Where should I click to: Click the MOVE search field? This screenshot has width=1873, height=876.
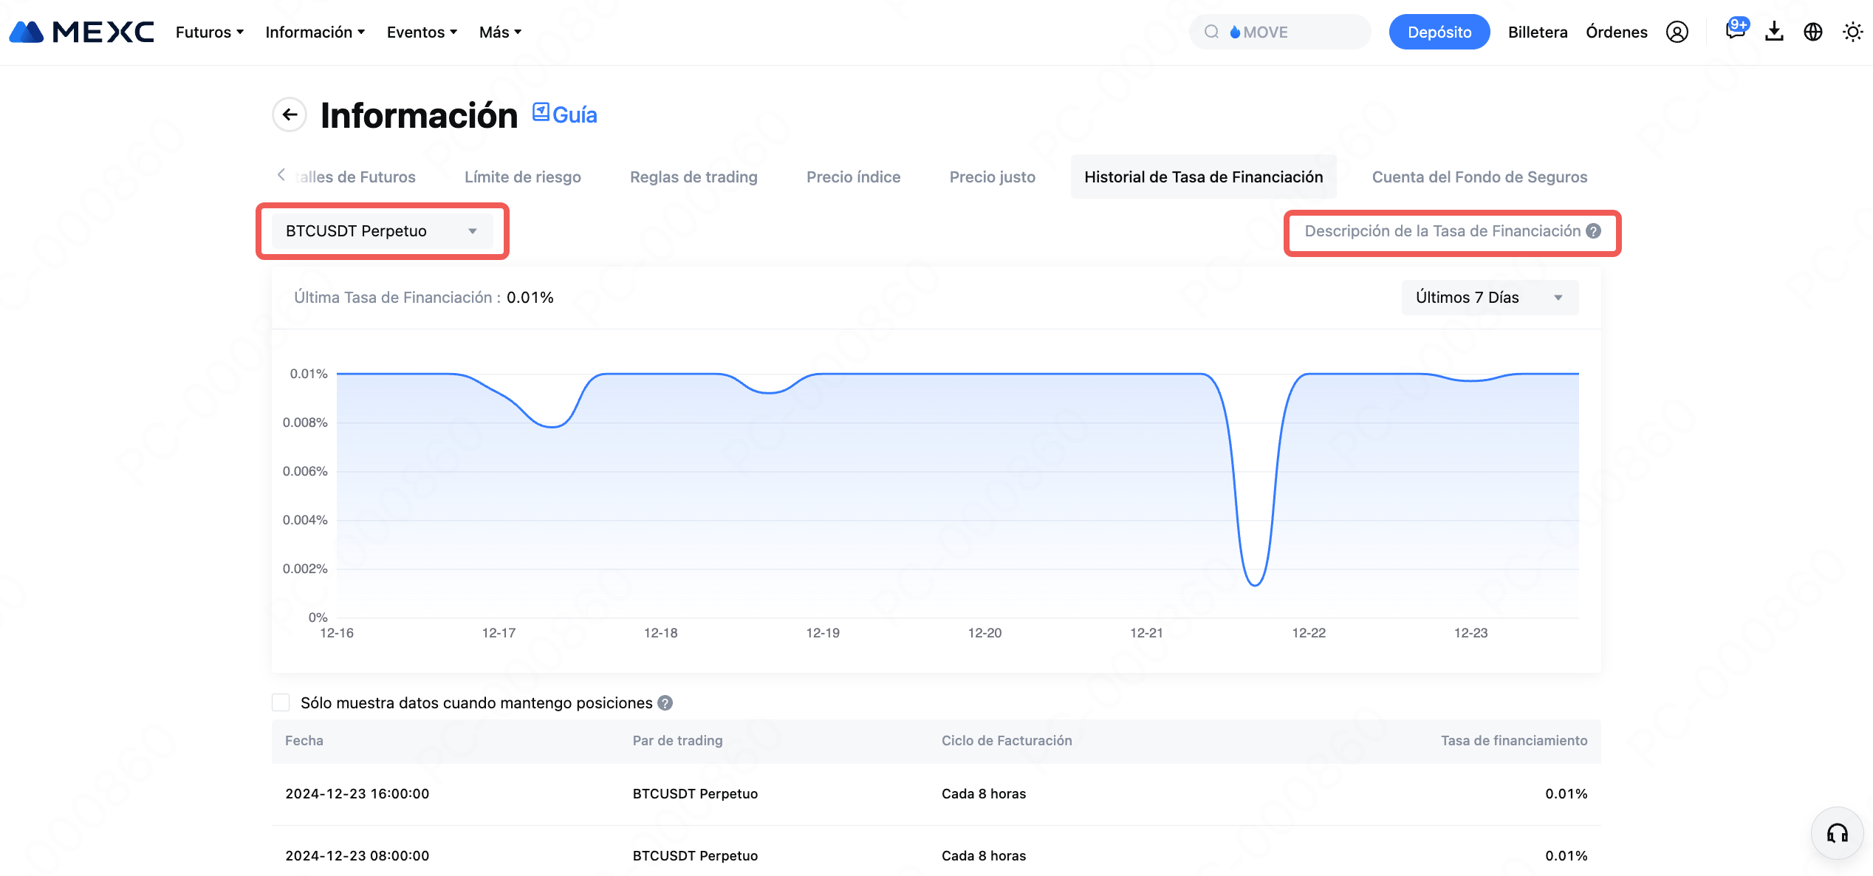pyautogui.click(x=1280, y=32)
